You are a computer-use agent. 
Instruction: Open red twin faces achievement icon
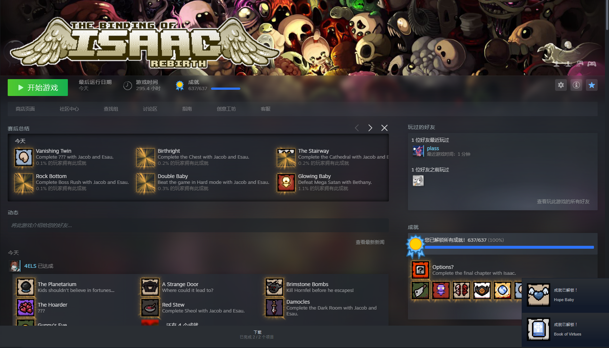(461, 290)
